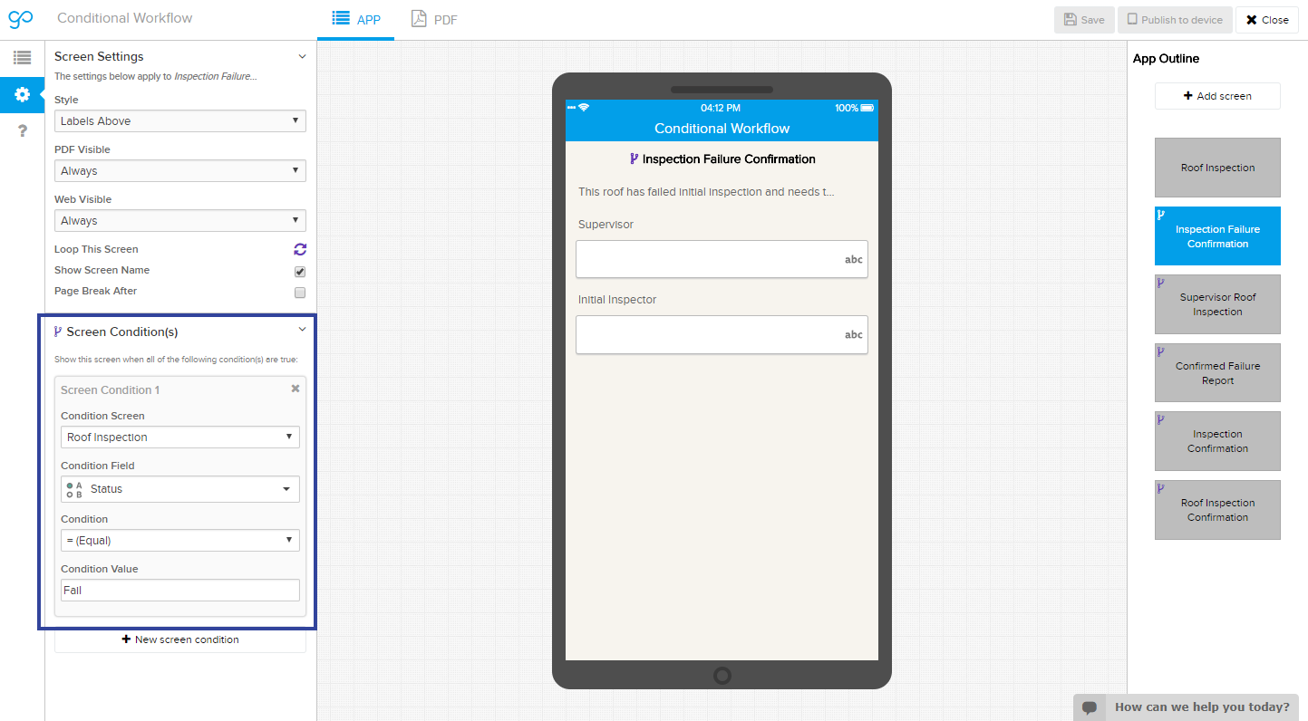Collapse the Screen Condition(s) section
The image size is (1308, 721).
302,331
